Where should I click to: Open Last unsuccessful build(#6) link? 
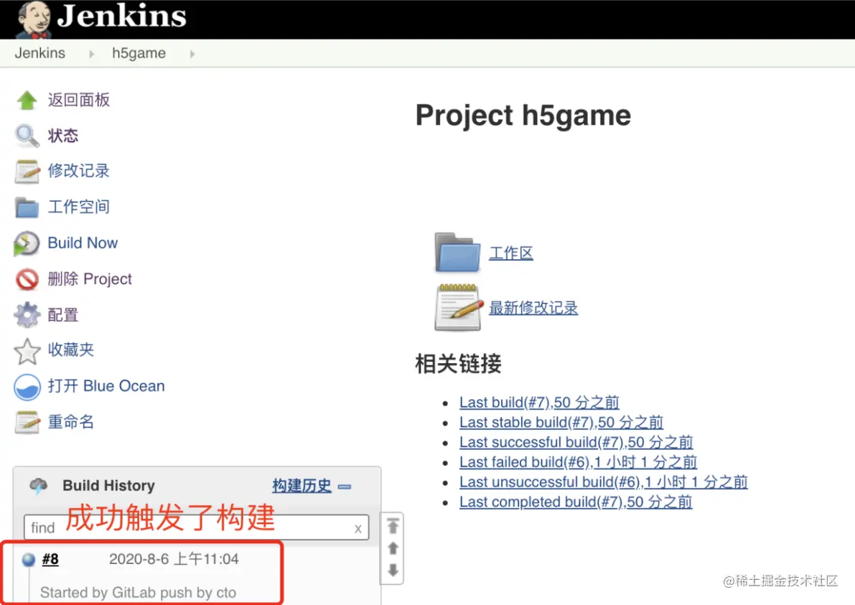point(603,482)
